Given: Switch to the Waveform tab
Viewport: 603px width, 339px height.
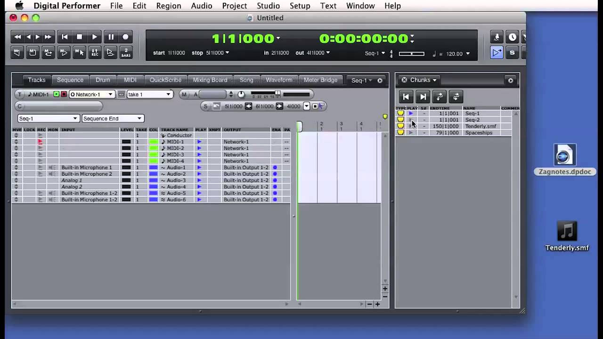Looking at the screenshot, I should coord(279,80).
